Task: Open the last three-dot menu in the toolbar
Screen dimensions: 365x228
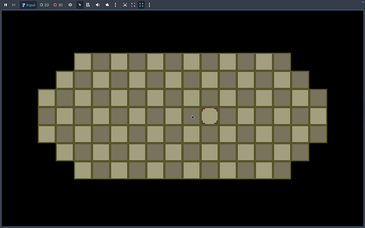Action: pos(150,5)
